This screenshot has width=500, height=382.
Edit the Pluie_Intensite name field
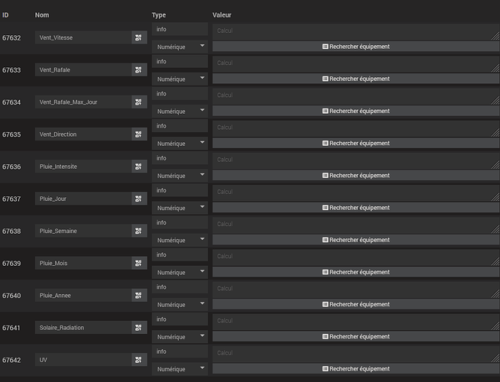pyautogui.click(x=83, y=167)
